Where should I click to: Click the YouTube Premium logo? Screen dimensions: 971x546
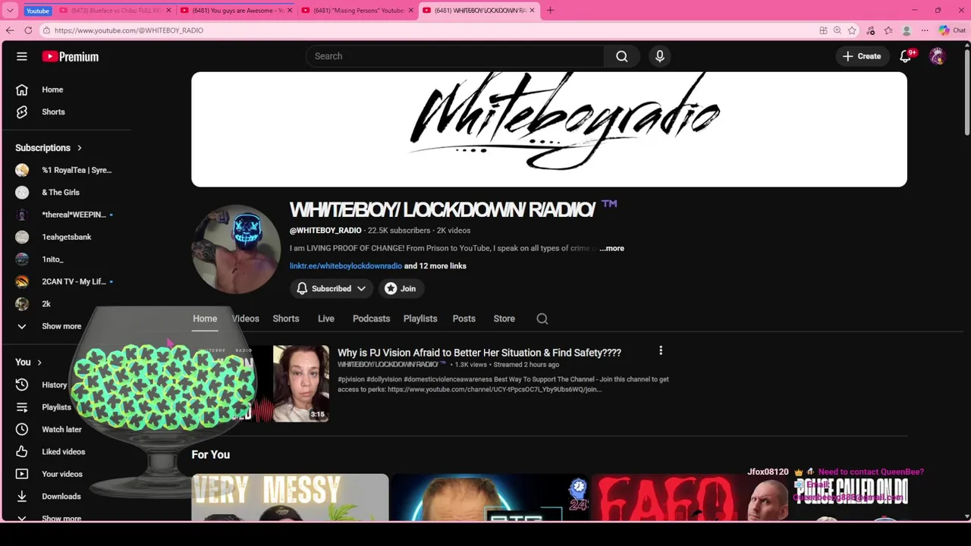click(71, 56)
